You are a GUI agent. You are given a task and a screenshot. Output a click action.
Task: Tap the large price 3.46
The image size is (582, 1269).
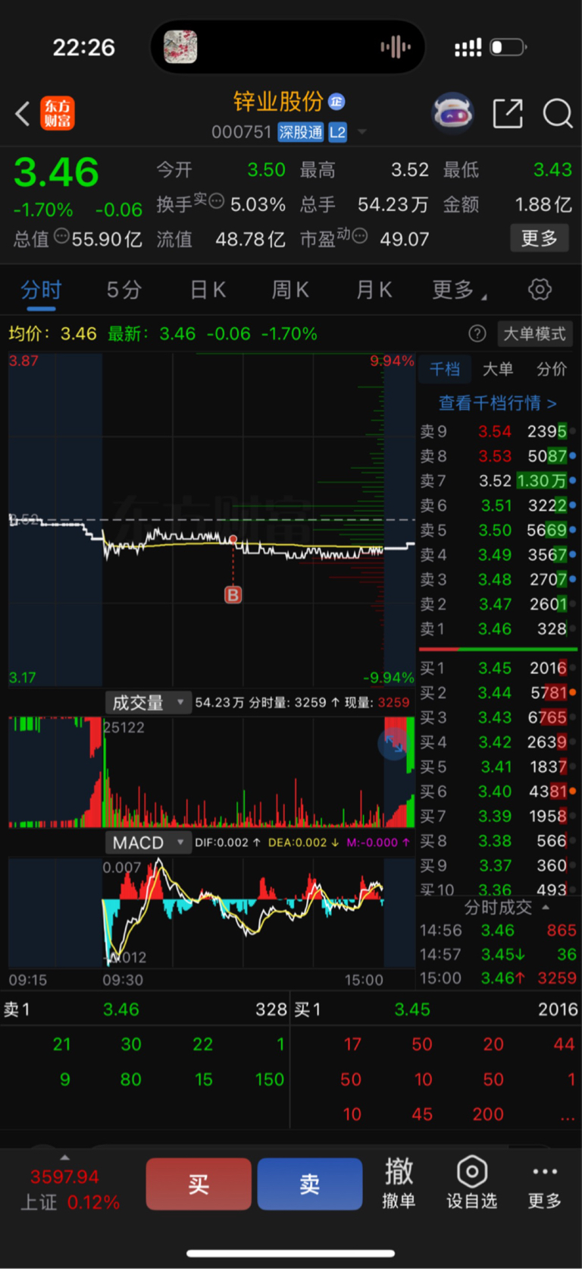(56, 172)
